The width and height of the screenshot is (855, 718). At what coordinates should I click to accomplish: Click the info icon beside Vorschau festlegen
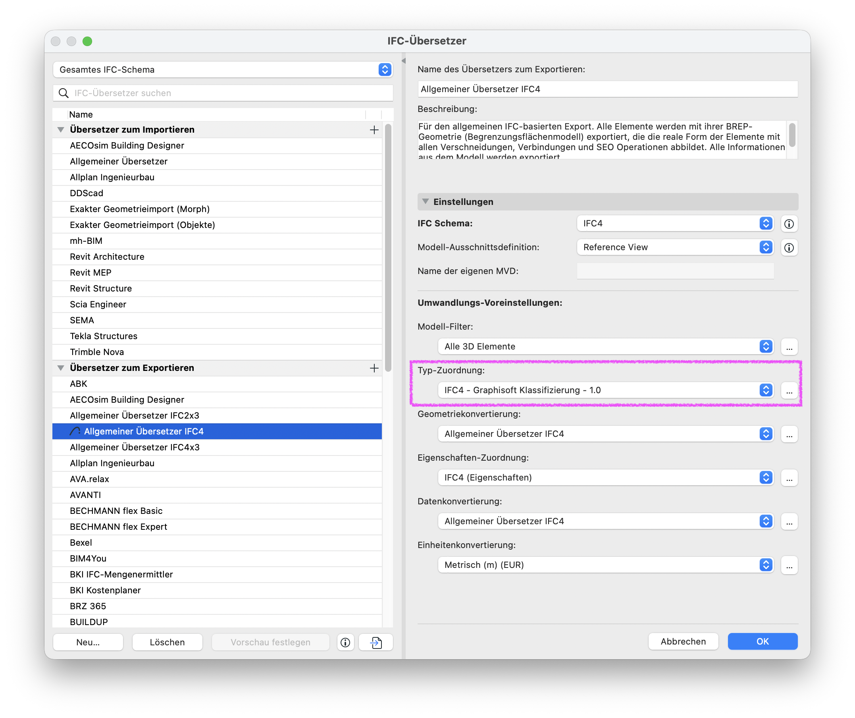coord(345,642)
